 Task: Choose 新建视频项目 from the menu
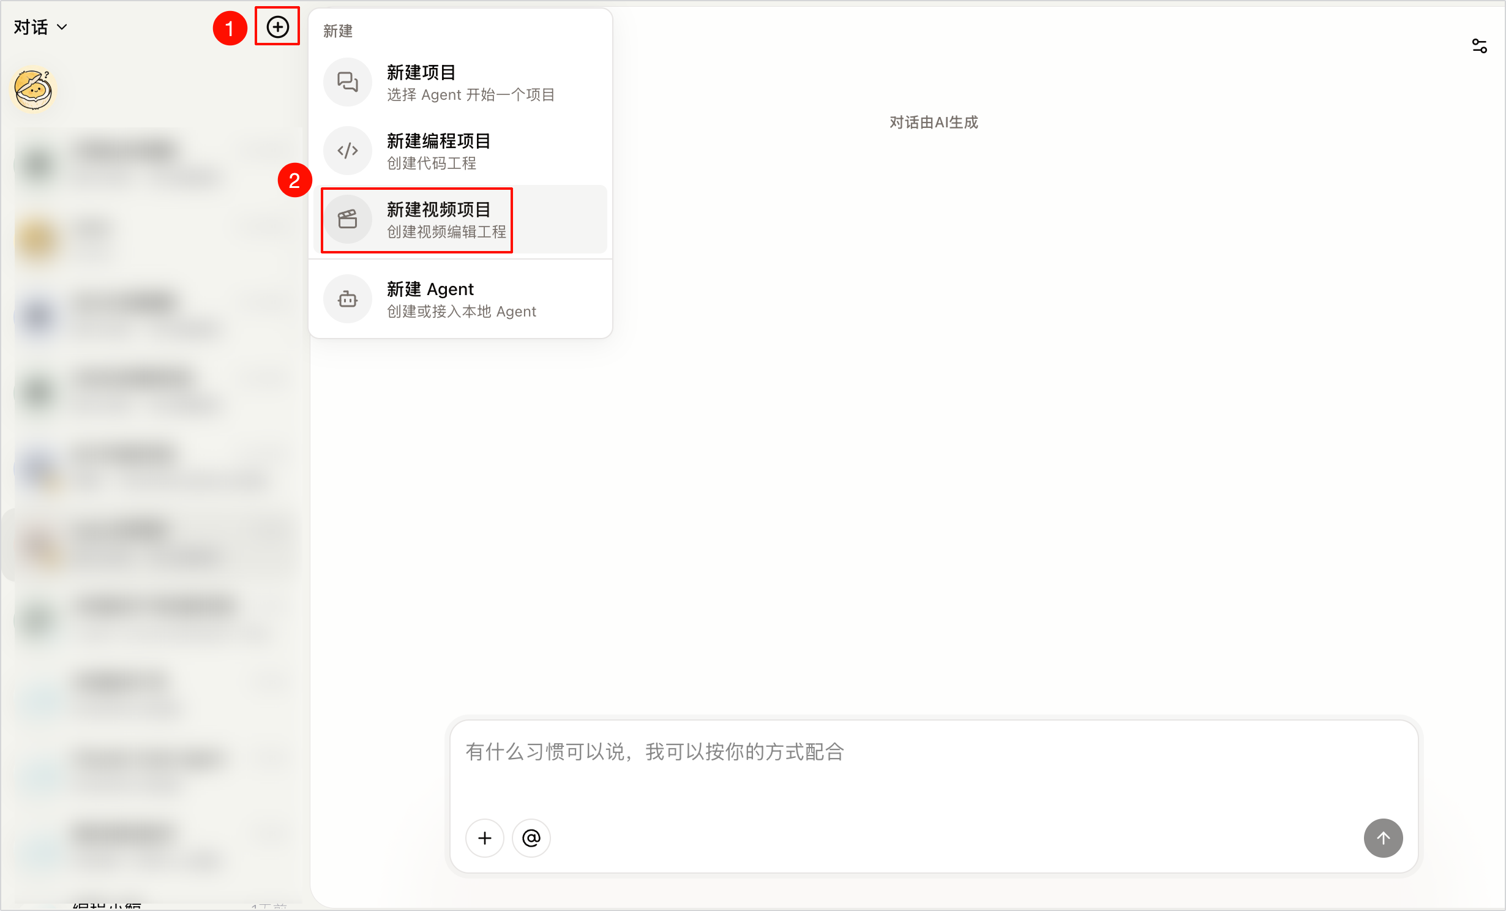pyautogui.click(x=460, y=219)
